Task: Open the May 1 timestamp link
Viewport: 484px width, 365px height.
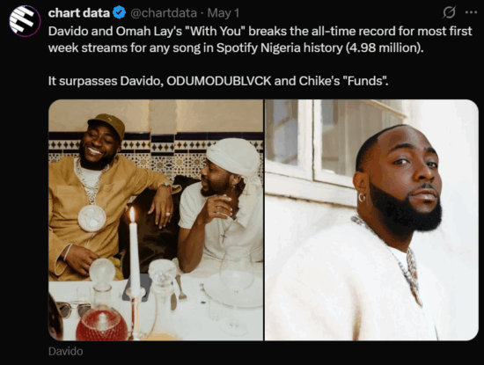Action: tap(224, 13)
